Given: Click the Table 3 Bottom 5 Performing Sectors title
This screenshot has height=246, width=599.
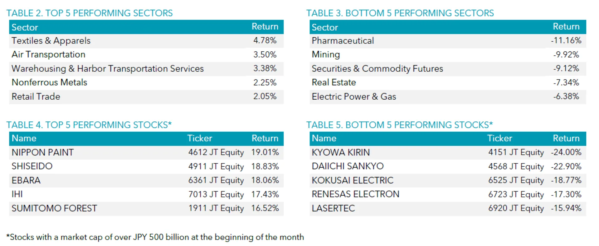Looking at the screenshot, I should point(400,13).
